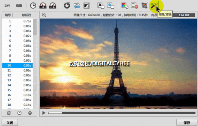198x126 pixels.
Task: Select the crop tool icon
Action: click(x=144, y=6)
